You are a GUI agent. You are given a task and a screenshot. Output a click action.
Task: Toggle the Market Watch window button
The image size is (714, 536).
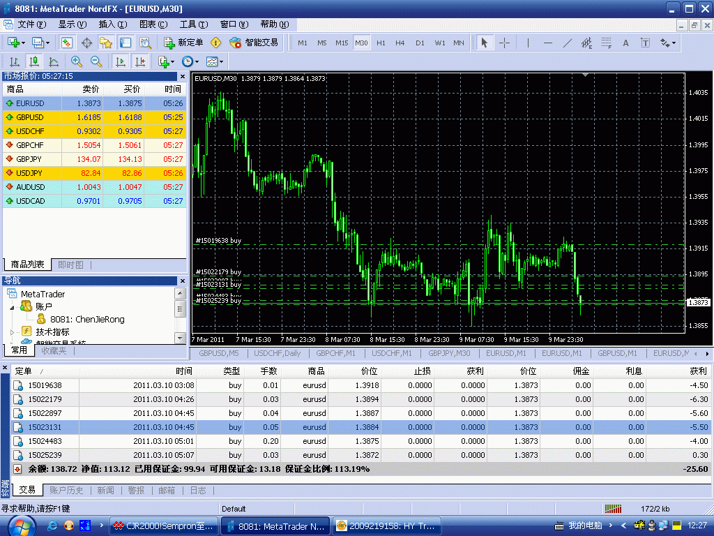tap(67, 43)
